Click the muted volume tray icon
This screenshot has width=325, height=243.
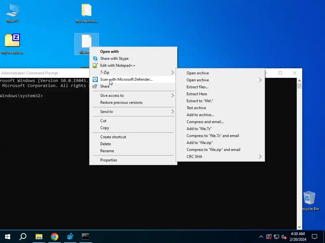(x=284, y=237)
